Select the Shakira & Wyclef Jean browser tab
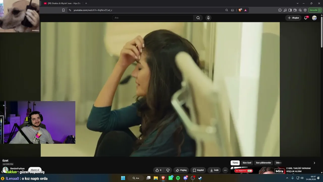The height and width of the screenshot is (182, 323). [62, 3]
